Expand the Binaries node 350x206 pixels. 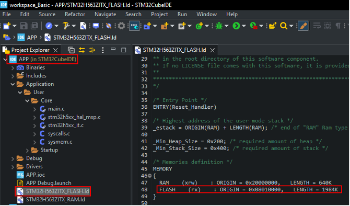pyautogui.click(x=13, y=67)
